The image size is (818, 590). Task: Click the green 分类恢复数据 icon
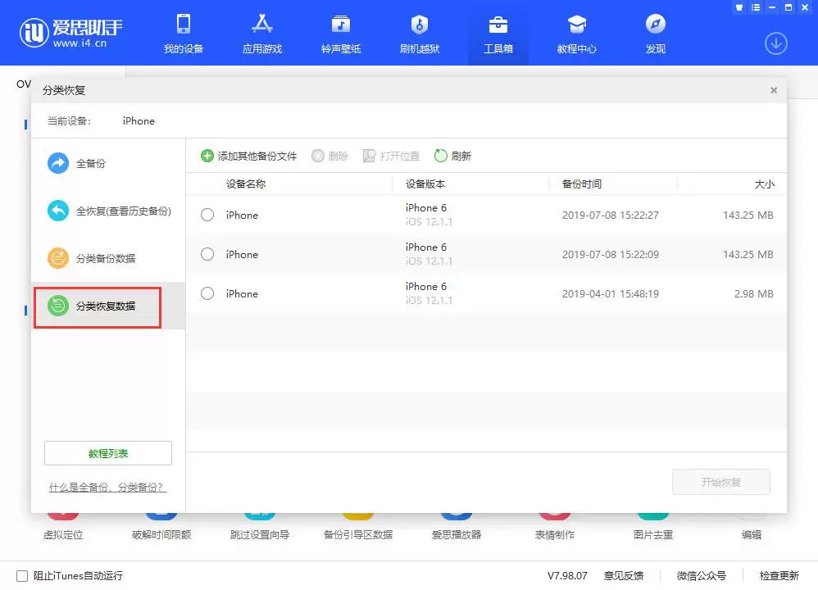point(58,306)
